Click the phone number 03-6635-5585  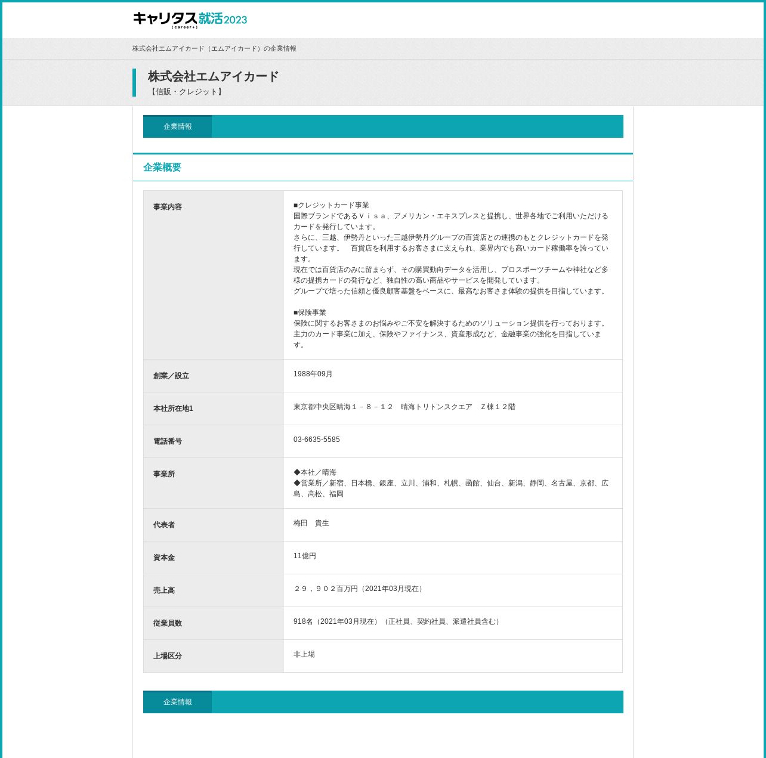pyautogui.click(x=317, y=440)
